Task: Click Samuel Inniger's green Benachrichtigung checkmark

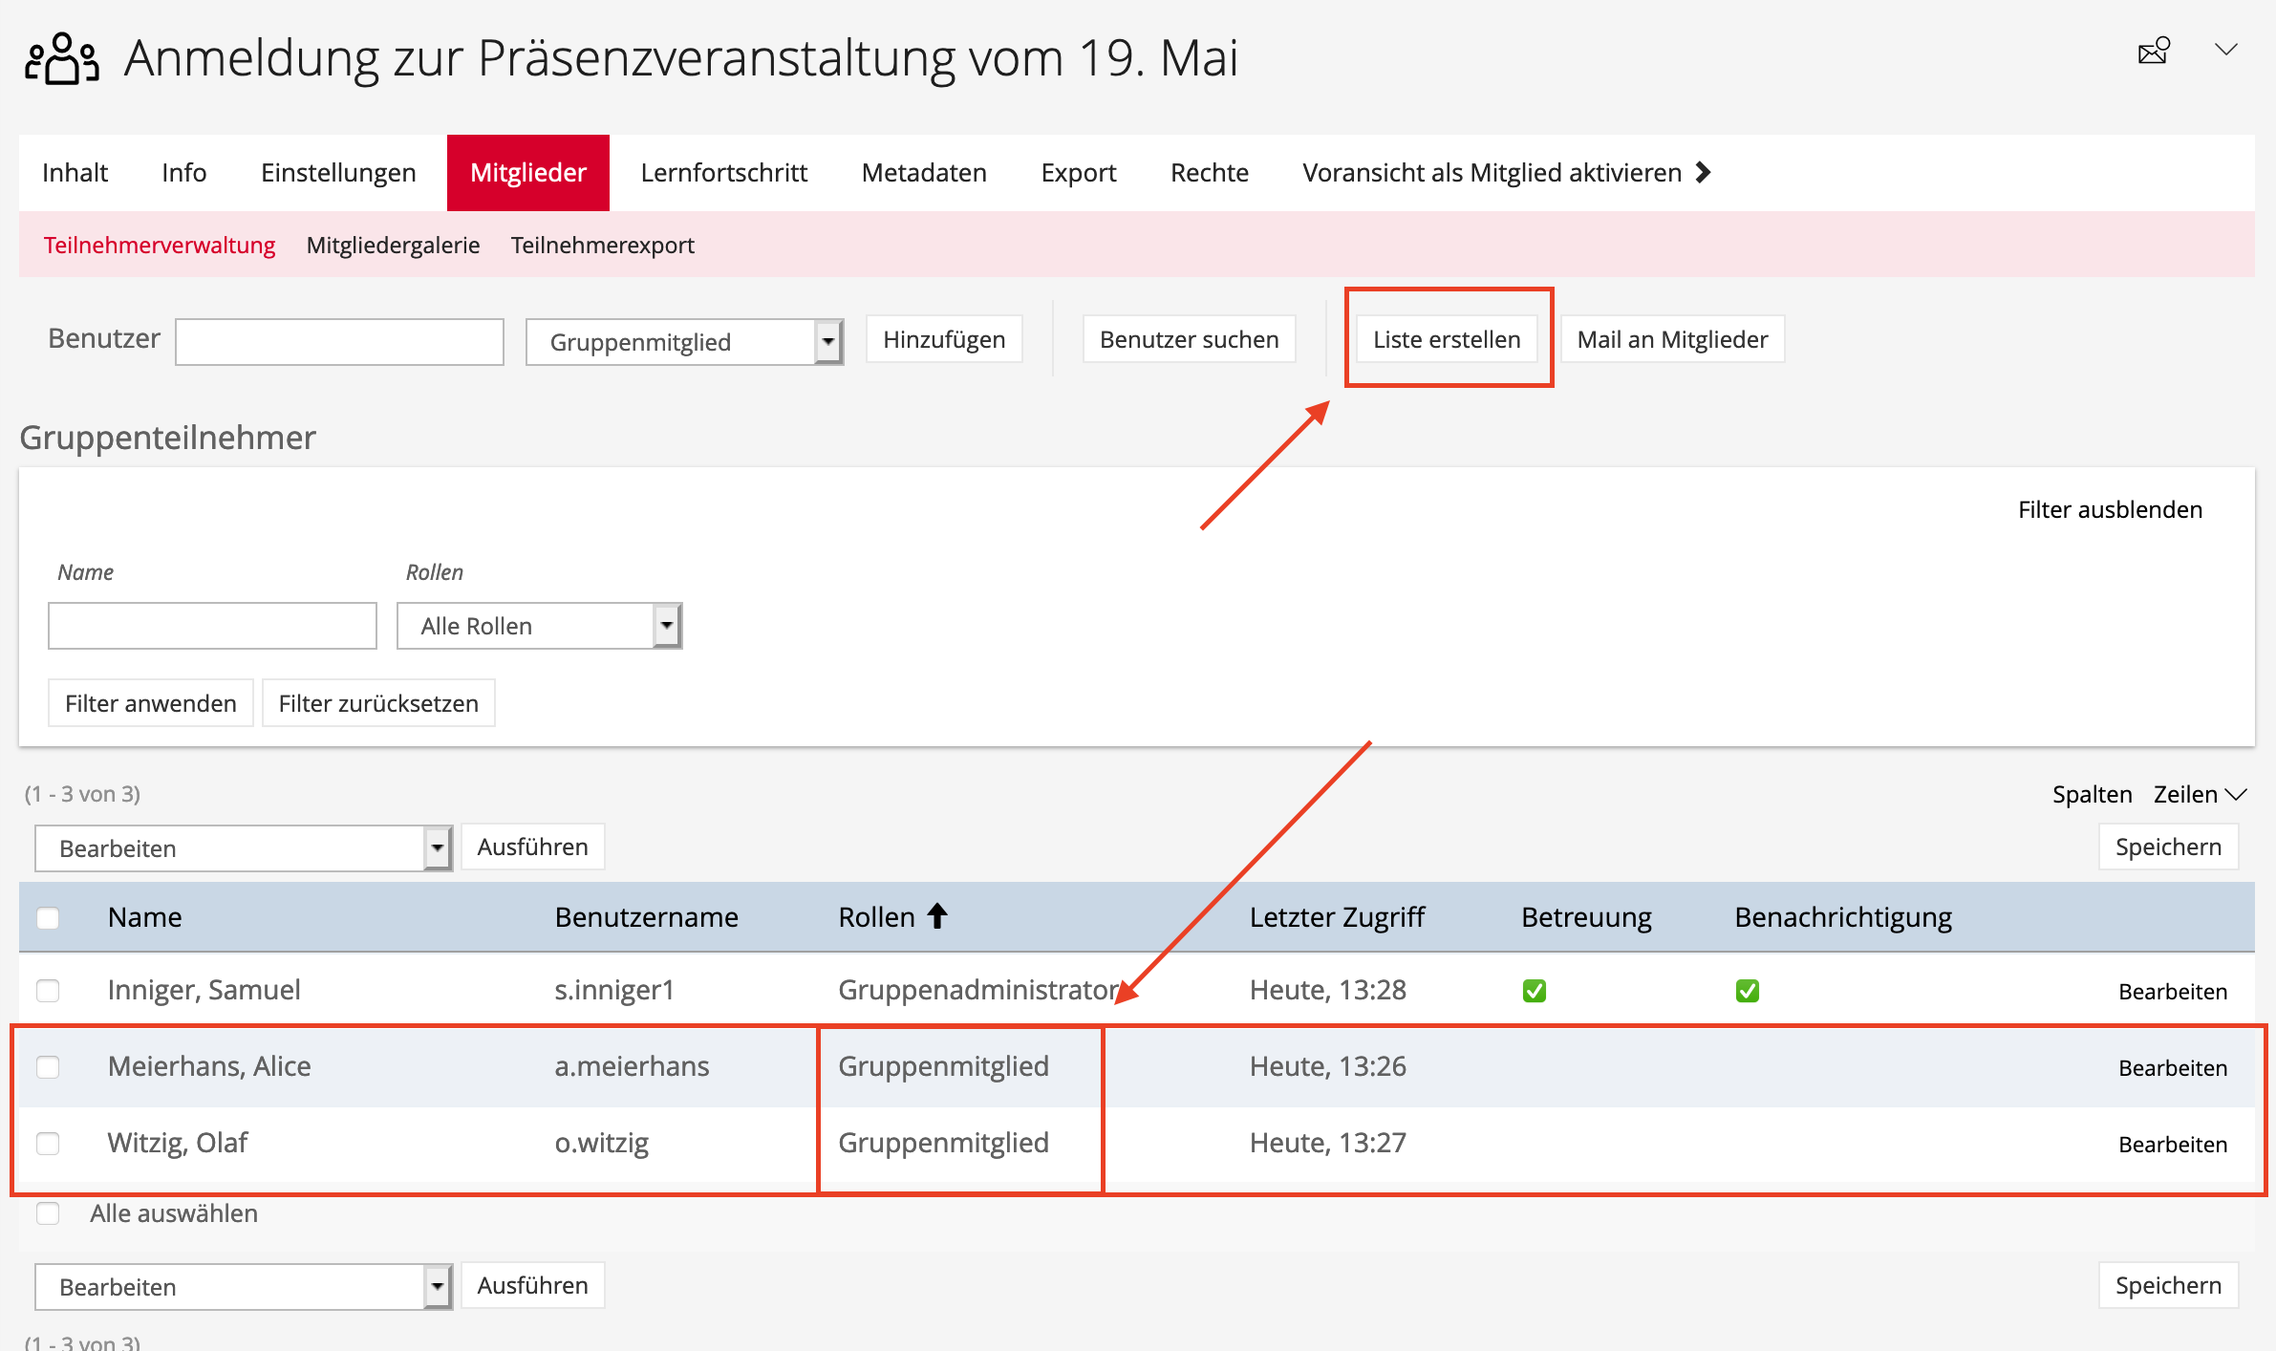Action: (x=1748, y=991)
